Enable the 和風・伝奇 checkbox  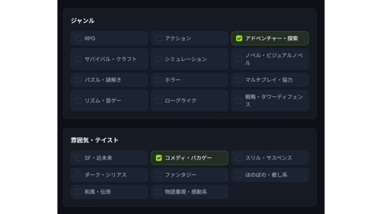(x=79, y=192)
